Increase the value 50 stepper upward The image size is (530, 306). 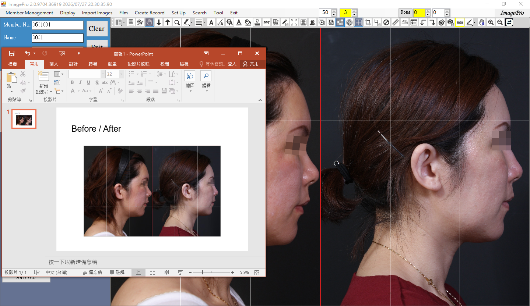[x=334, y=11]
